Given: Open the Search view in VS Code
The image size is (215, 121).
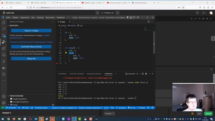Looking at the screenshot, I should [x=4, y=29].
